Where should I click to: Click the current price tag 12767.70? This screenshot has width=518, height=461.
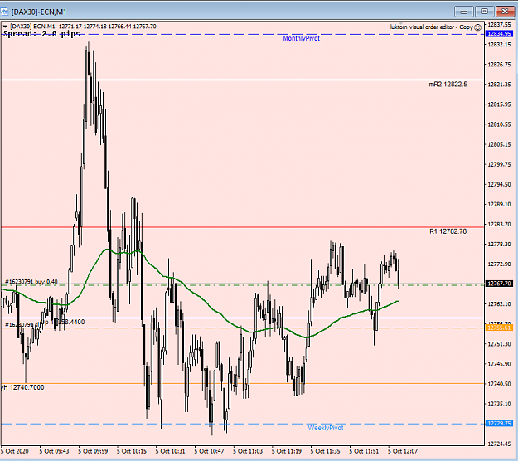click(x=499, y=284)
